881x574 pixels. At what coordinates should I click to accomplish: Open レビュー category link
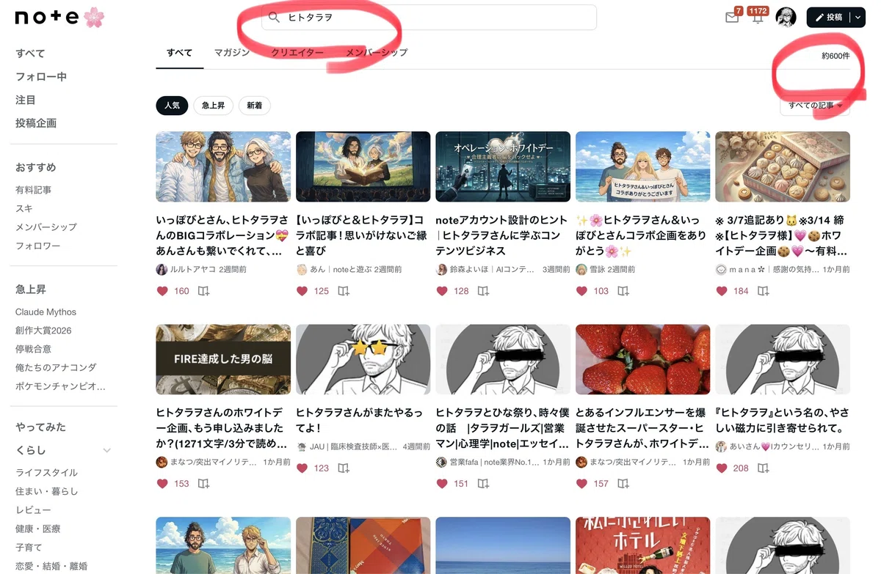click(34, 510)
